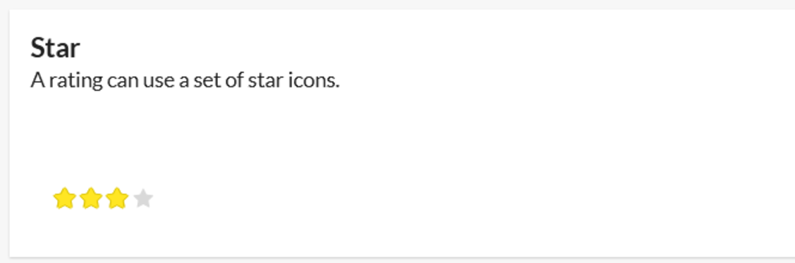Rate four stars using empty star
The image size is (795, 263).
pos(143,198)
